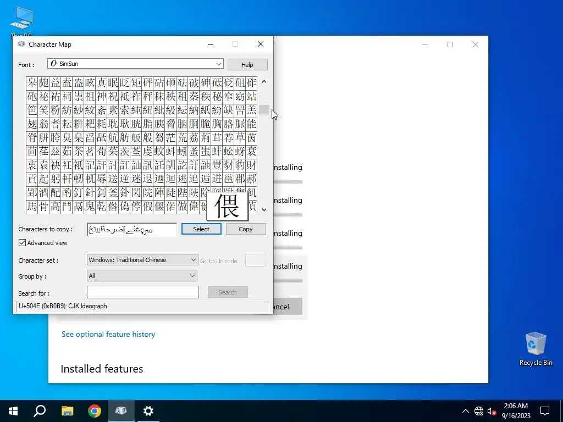Select the 草 character cell
This screenshot has width=563, height=422.
(x=240, y=138)
